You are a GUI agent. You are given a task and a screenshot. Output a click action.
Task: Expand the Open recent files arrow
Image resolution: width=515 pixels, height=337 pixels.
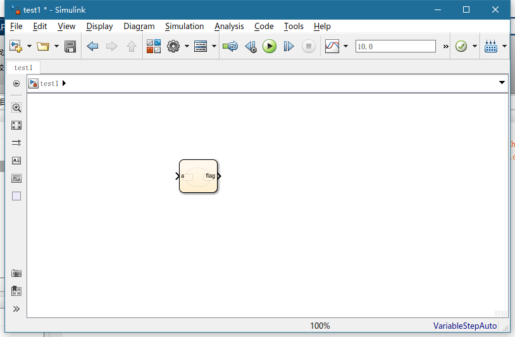[x=56, y=46]
